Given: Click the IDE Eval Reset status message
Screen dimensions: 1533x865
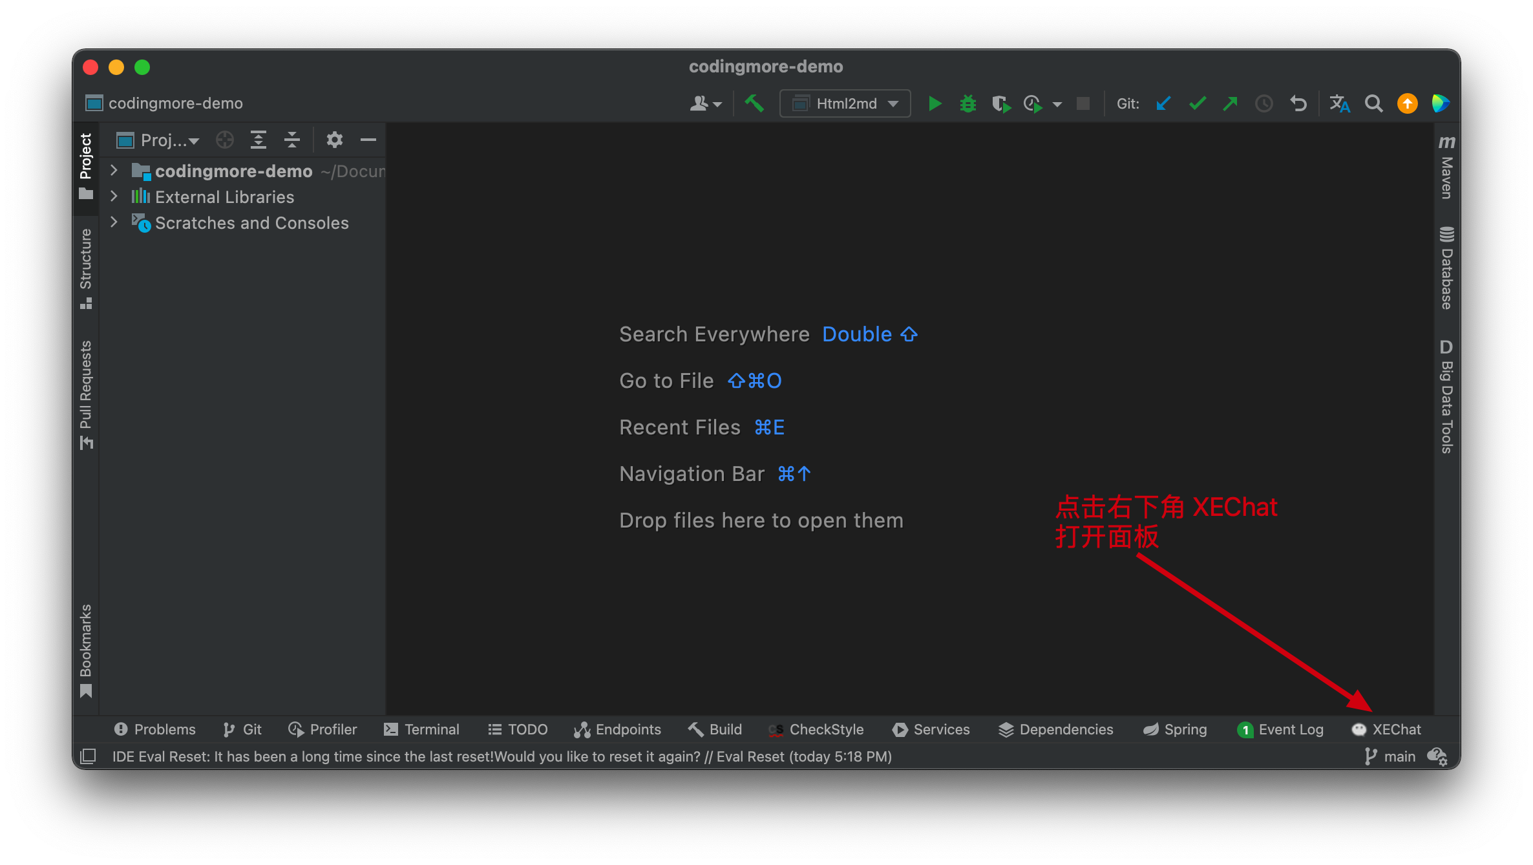Looking at the screenshot, I should pos(502,756).
